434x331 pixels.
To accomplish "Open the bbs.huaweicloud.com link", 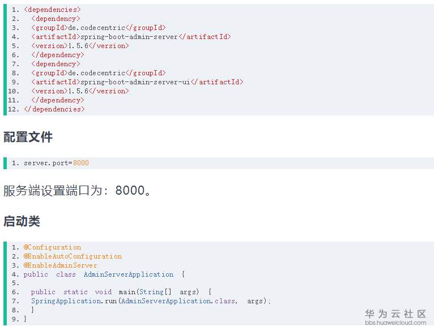I will tap(395, 323).
